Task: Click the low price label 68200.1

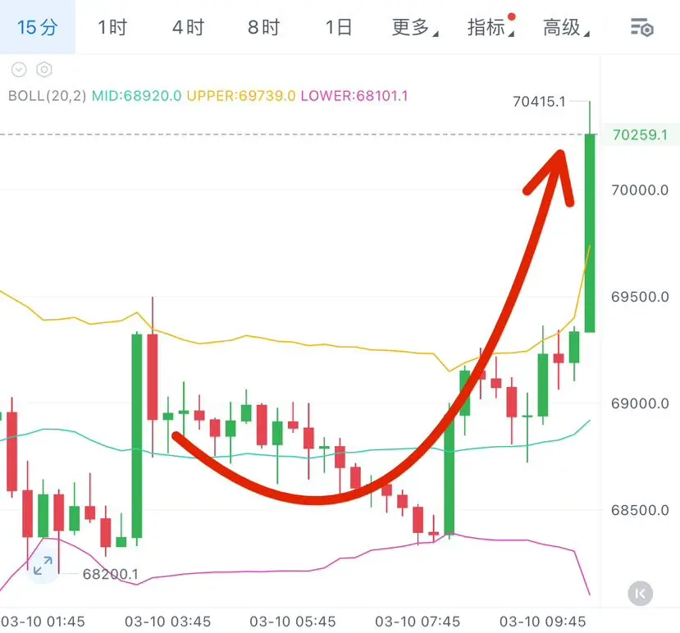Action: point(111,574)
